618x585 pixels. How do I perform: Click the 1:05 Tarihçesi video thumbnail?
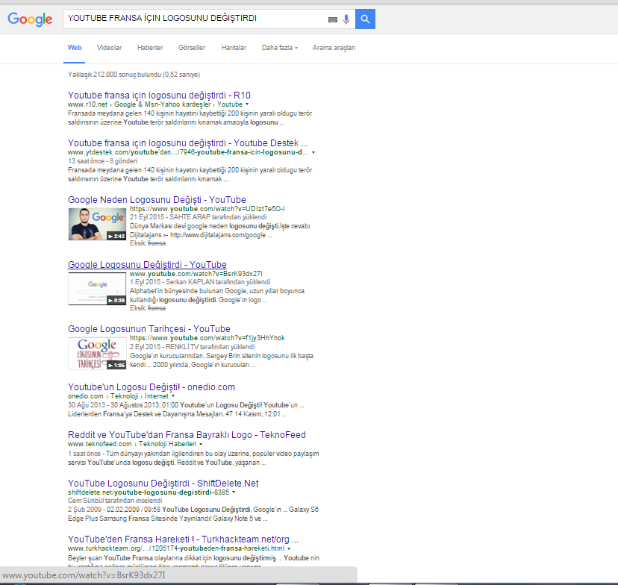point(97,354)
